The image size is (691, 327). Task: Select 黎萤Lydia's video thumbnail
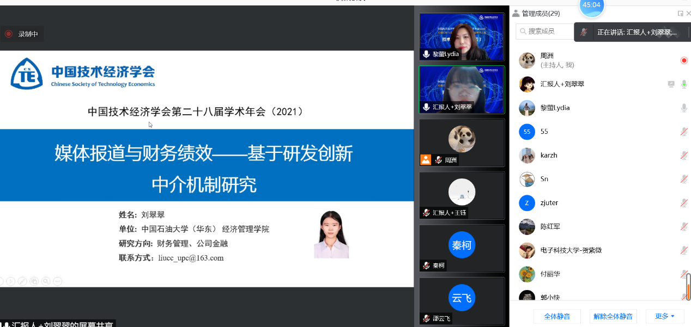462,36
